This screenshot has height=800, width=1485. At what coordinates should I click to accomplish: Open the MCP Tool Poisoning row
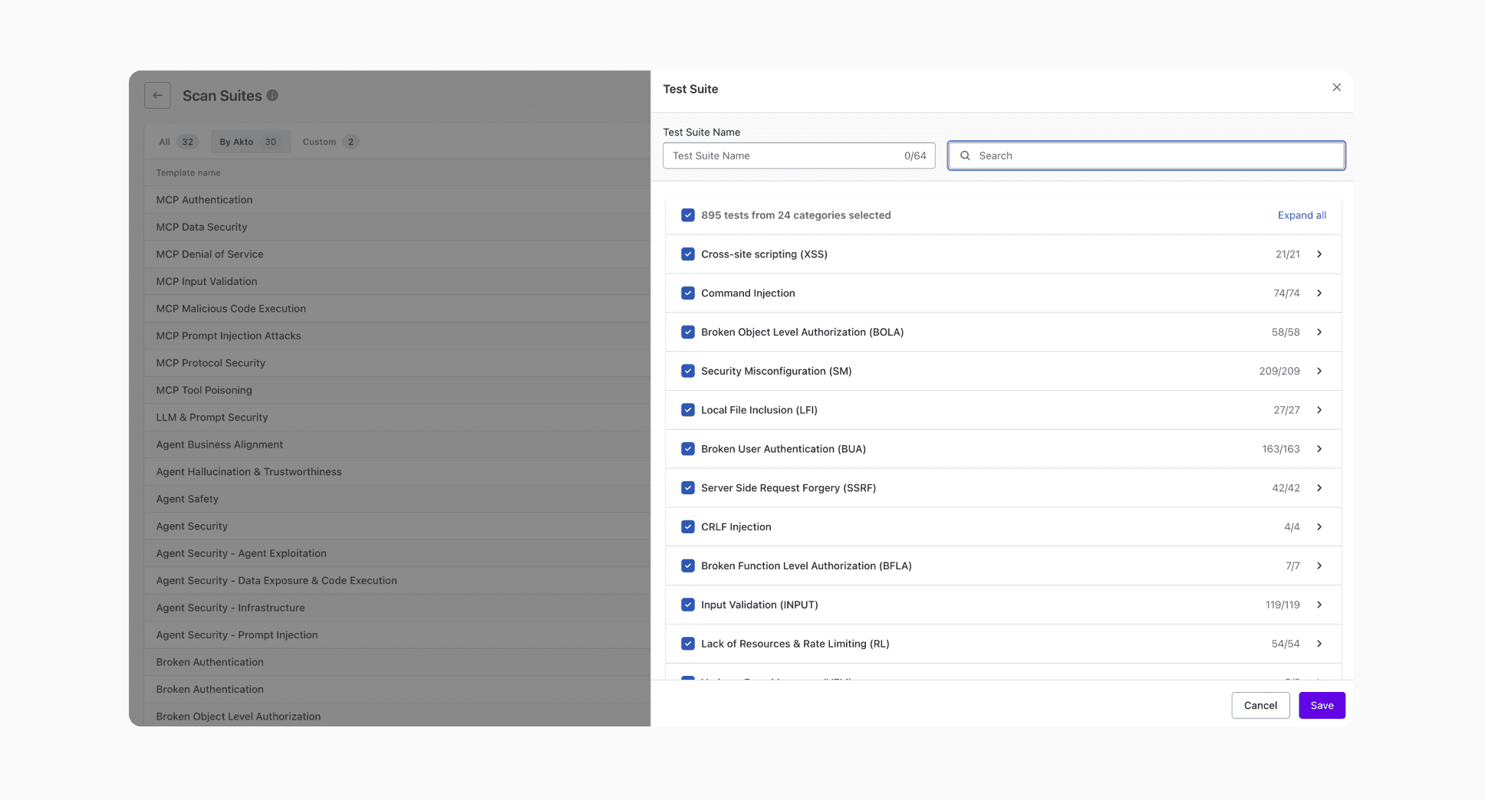tap(397, 390)
